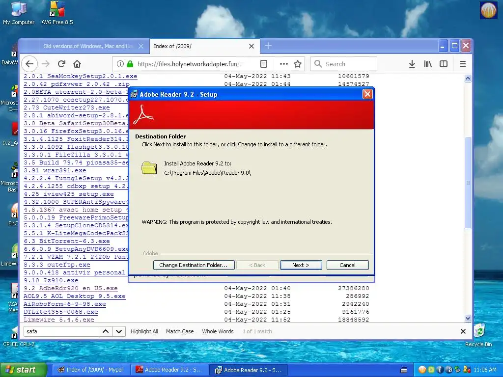Open 8.3.3 cuteftp.exe link

[57, 265]
